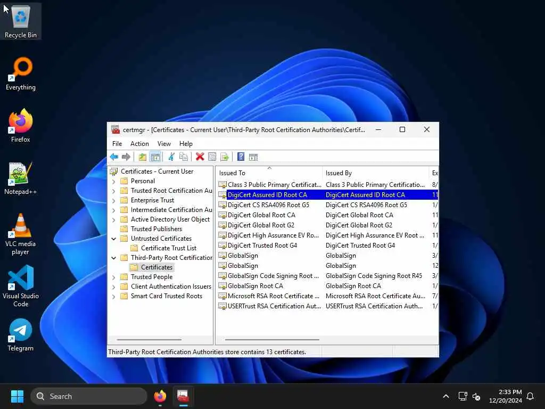Screen dimensions: 545x409
Task: Expand the Enterprise Trust node
Action: click(x=114, y=200)
